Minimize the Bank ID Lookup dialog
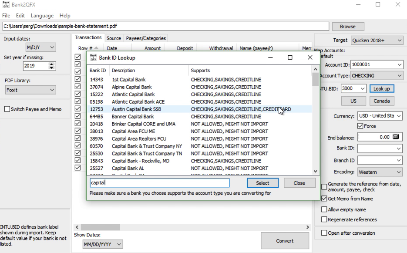The width and height of the screenshot is (407, 253). coord(270,57)
